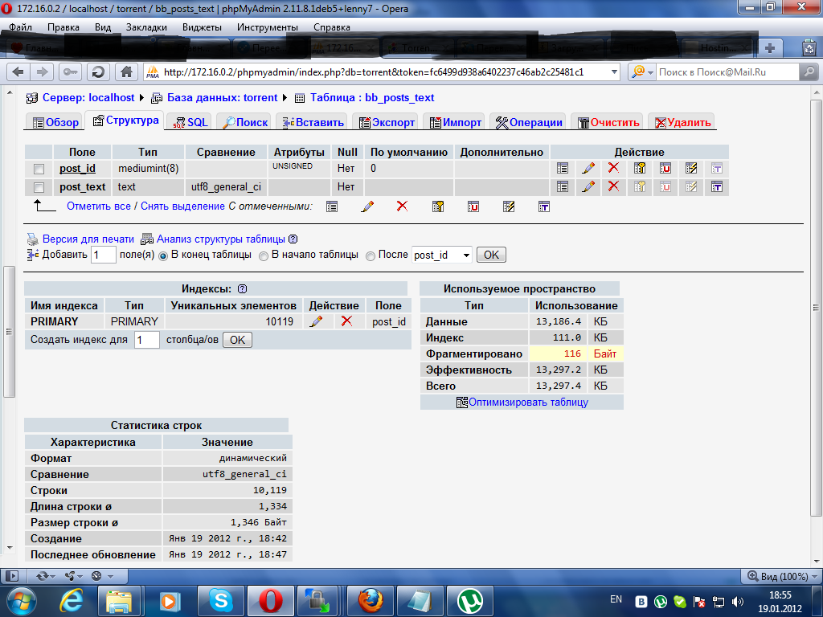823x617 pixels.
Task: Click the edit pencil in the post_id row
Action: pos(588,169)
